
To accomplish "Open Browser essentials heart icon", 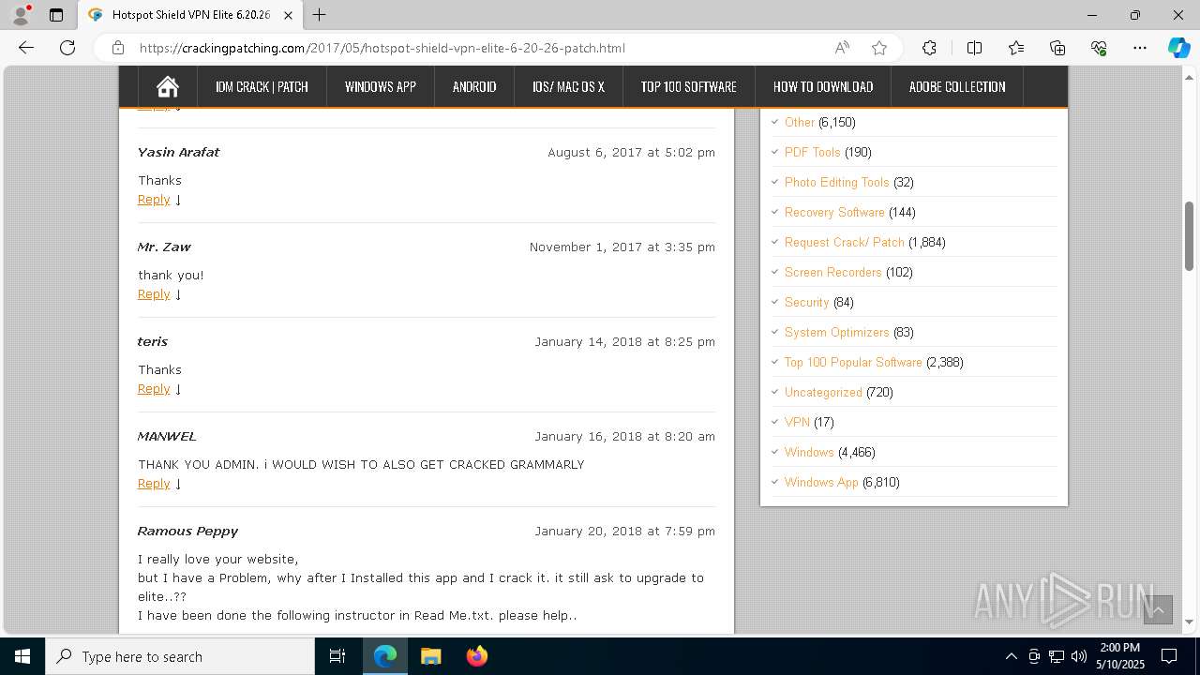I will point(1099,48).
